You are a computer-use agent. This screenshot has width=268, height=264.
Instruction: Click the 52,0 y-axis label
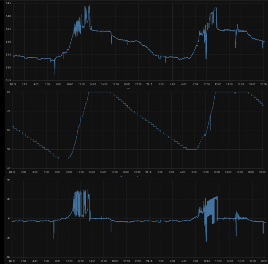point(8,68)
